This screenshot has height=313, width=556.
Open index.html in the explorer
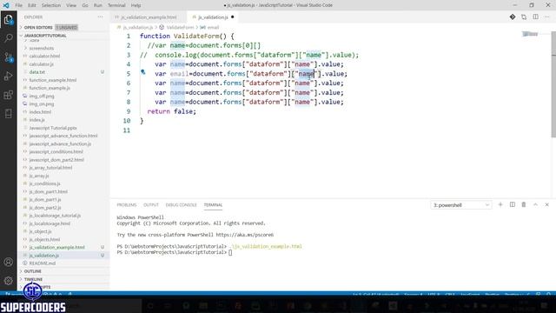click(x=40, y=112)
